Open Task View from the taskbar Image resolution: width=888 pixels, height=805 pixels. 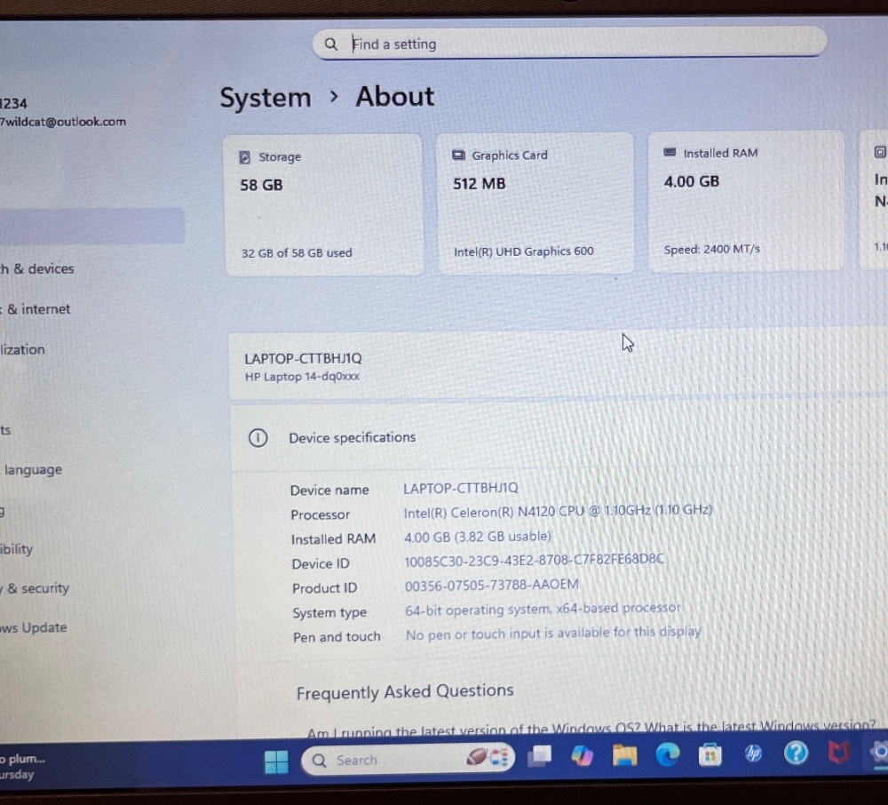click(x=538, y=757)
